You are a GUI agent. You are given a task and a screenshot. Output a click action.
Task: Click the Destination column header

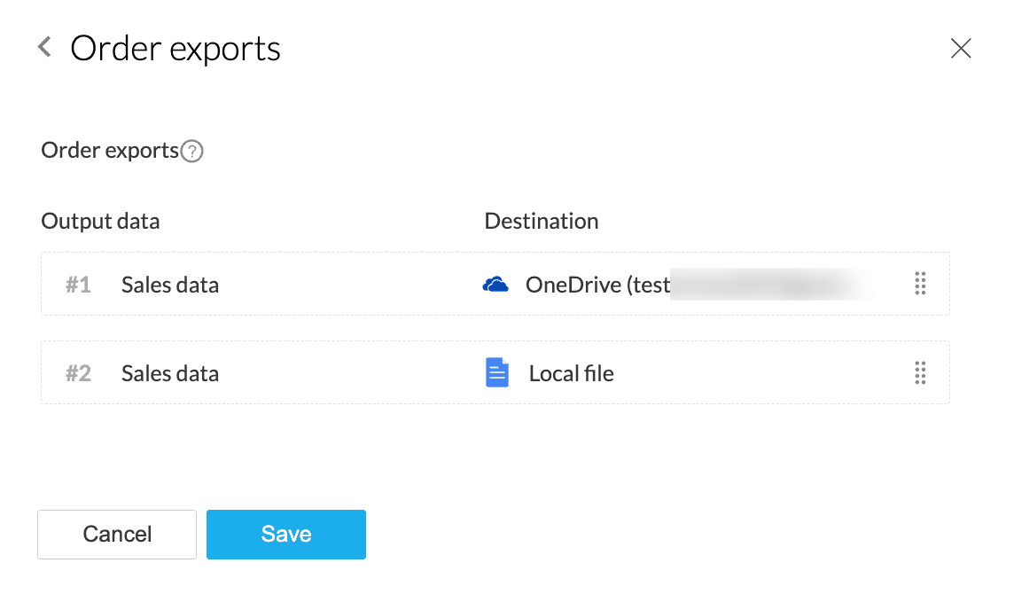click(x=541, y=221)
